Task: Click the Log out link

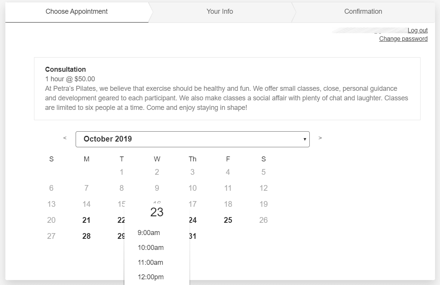Action: tap(417, 31)
